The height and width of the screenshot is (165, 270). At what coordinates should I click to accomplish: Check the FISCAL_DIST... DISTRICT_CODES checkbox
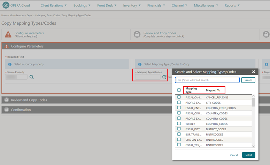[179, 129]
